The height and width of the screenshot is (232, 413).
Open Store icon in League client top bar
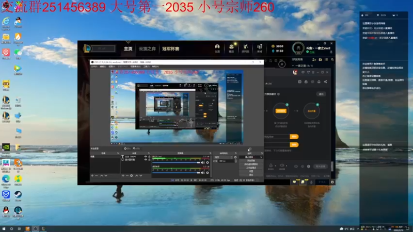[260, 48]
